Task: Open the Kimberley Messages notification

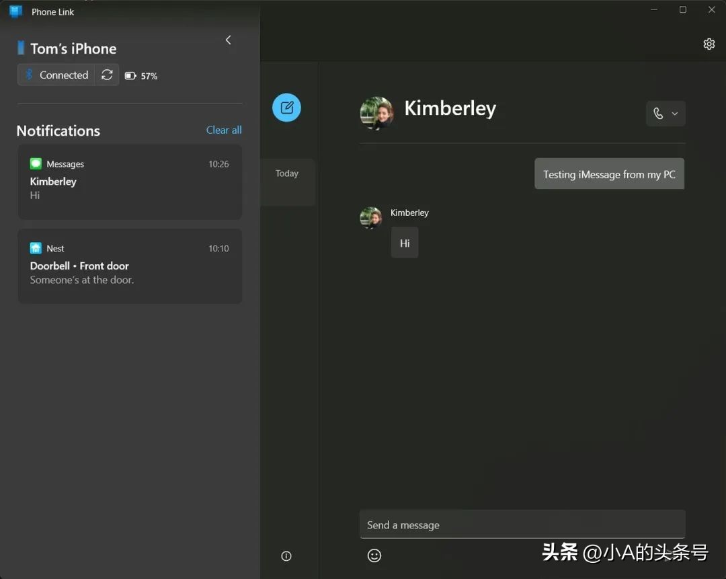Action: point(130,182)
